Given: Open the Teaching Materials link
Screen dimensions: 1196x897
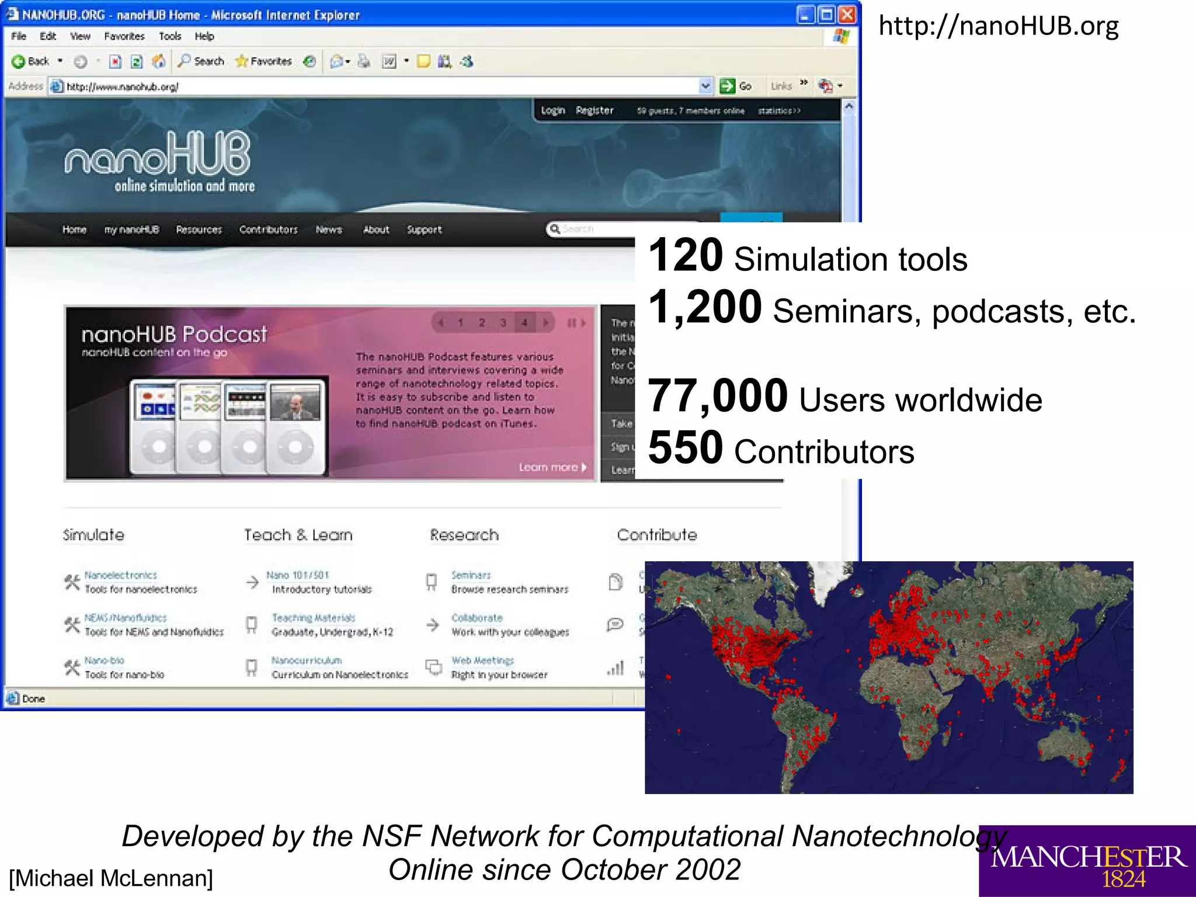Looking at the screenshot, I should point(314,618).
